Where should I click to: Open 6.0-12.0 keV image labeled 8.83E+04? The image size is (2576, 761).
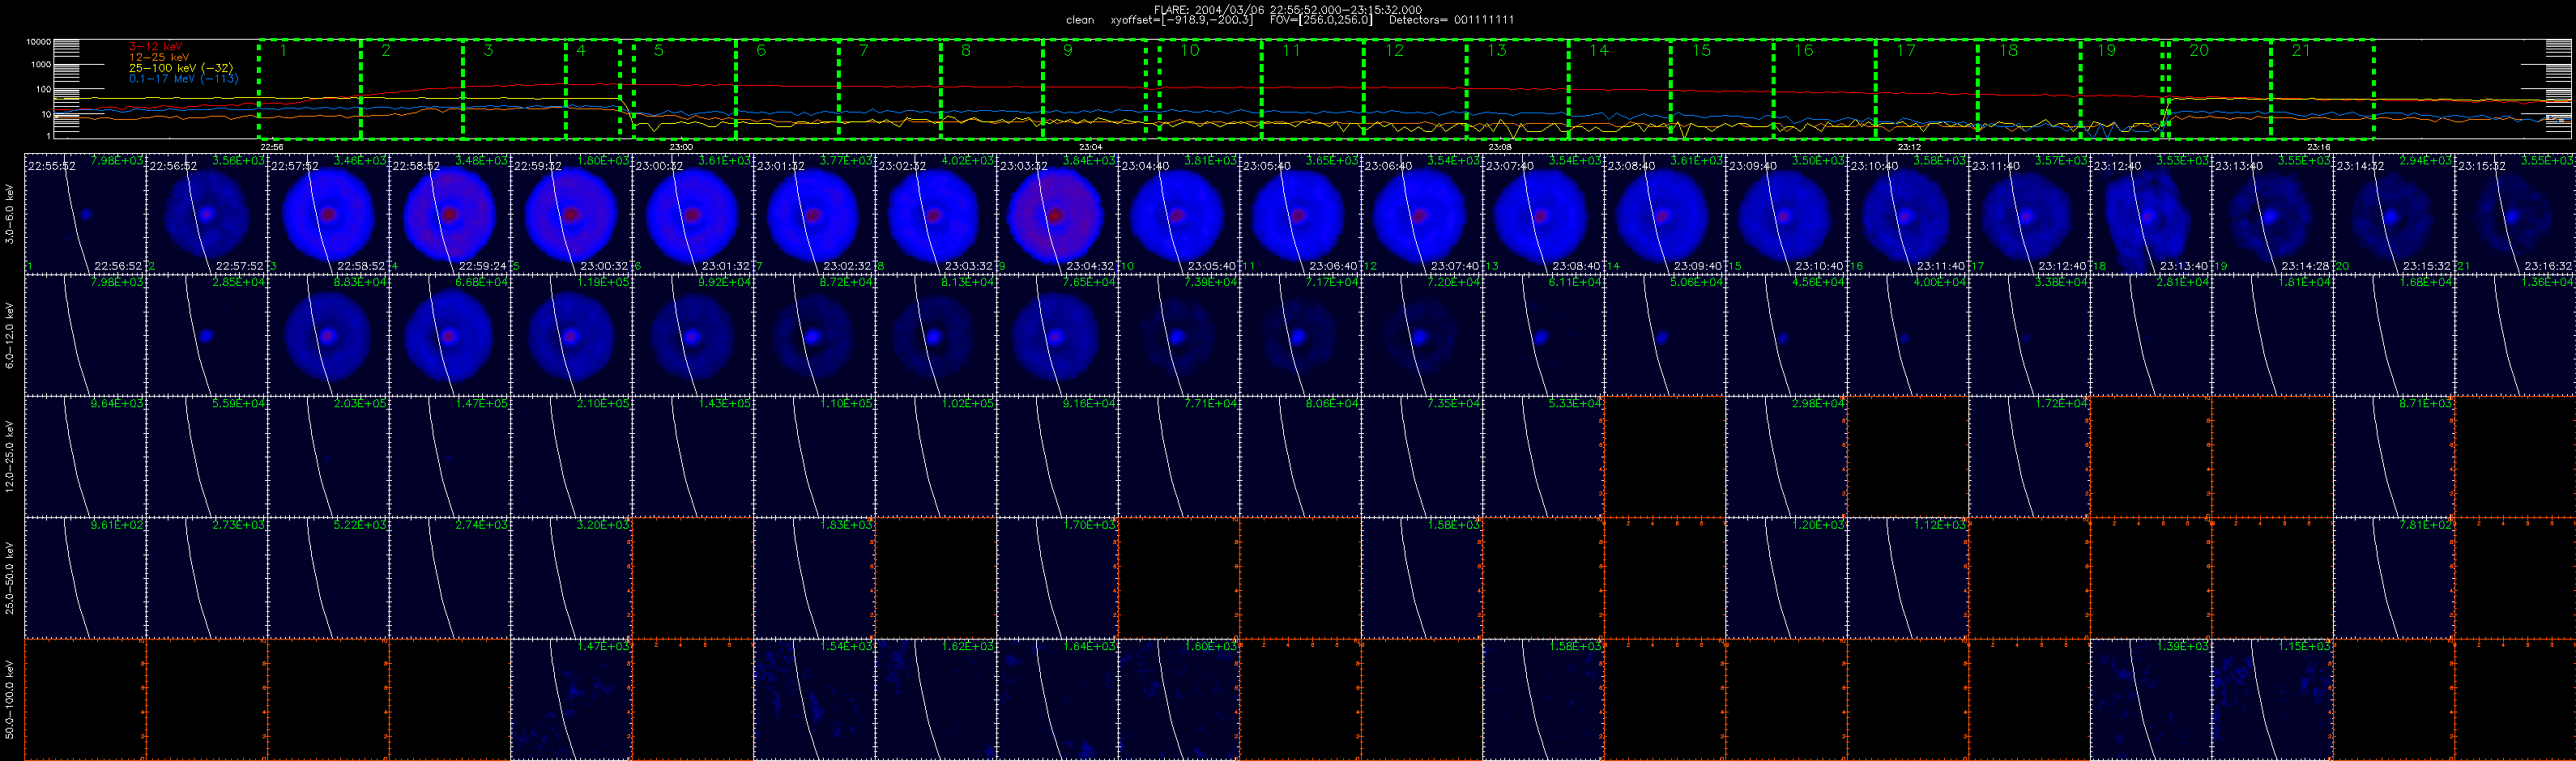(x=328, y=335)
